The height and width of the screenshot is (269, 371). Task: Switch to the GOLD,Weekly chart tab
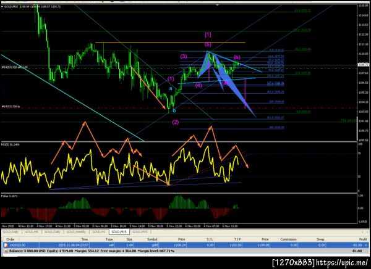(76, 232)
